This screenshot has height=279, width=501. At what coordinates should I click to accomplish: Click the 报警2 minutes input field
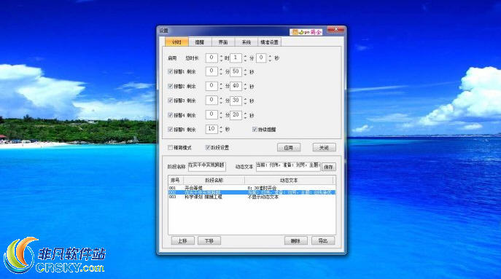211,86
